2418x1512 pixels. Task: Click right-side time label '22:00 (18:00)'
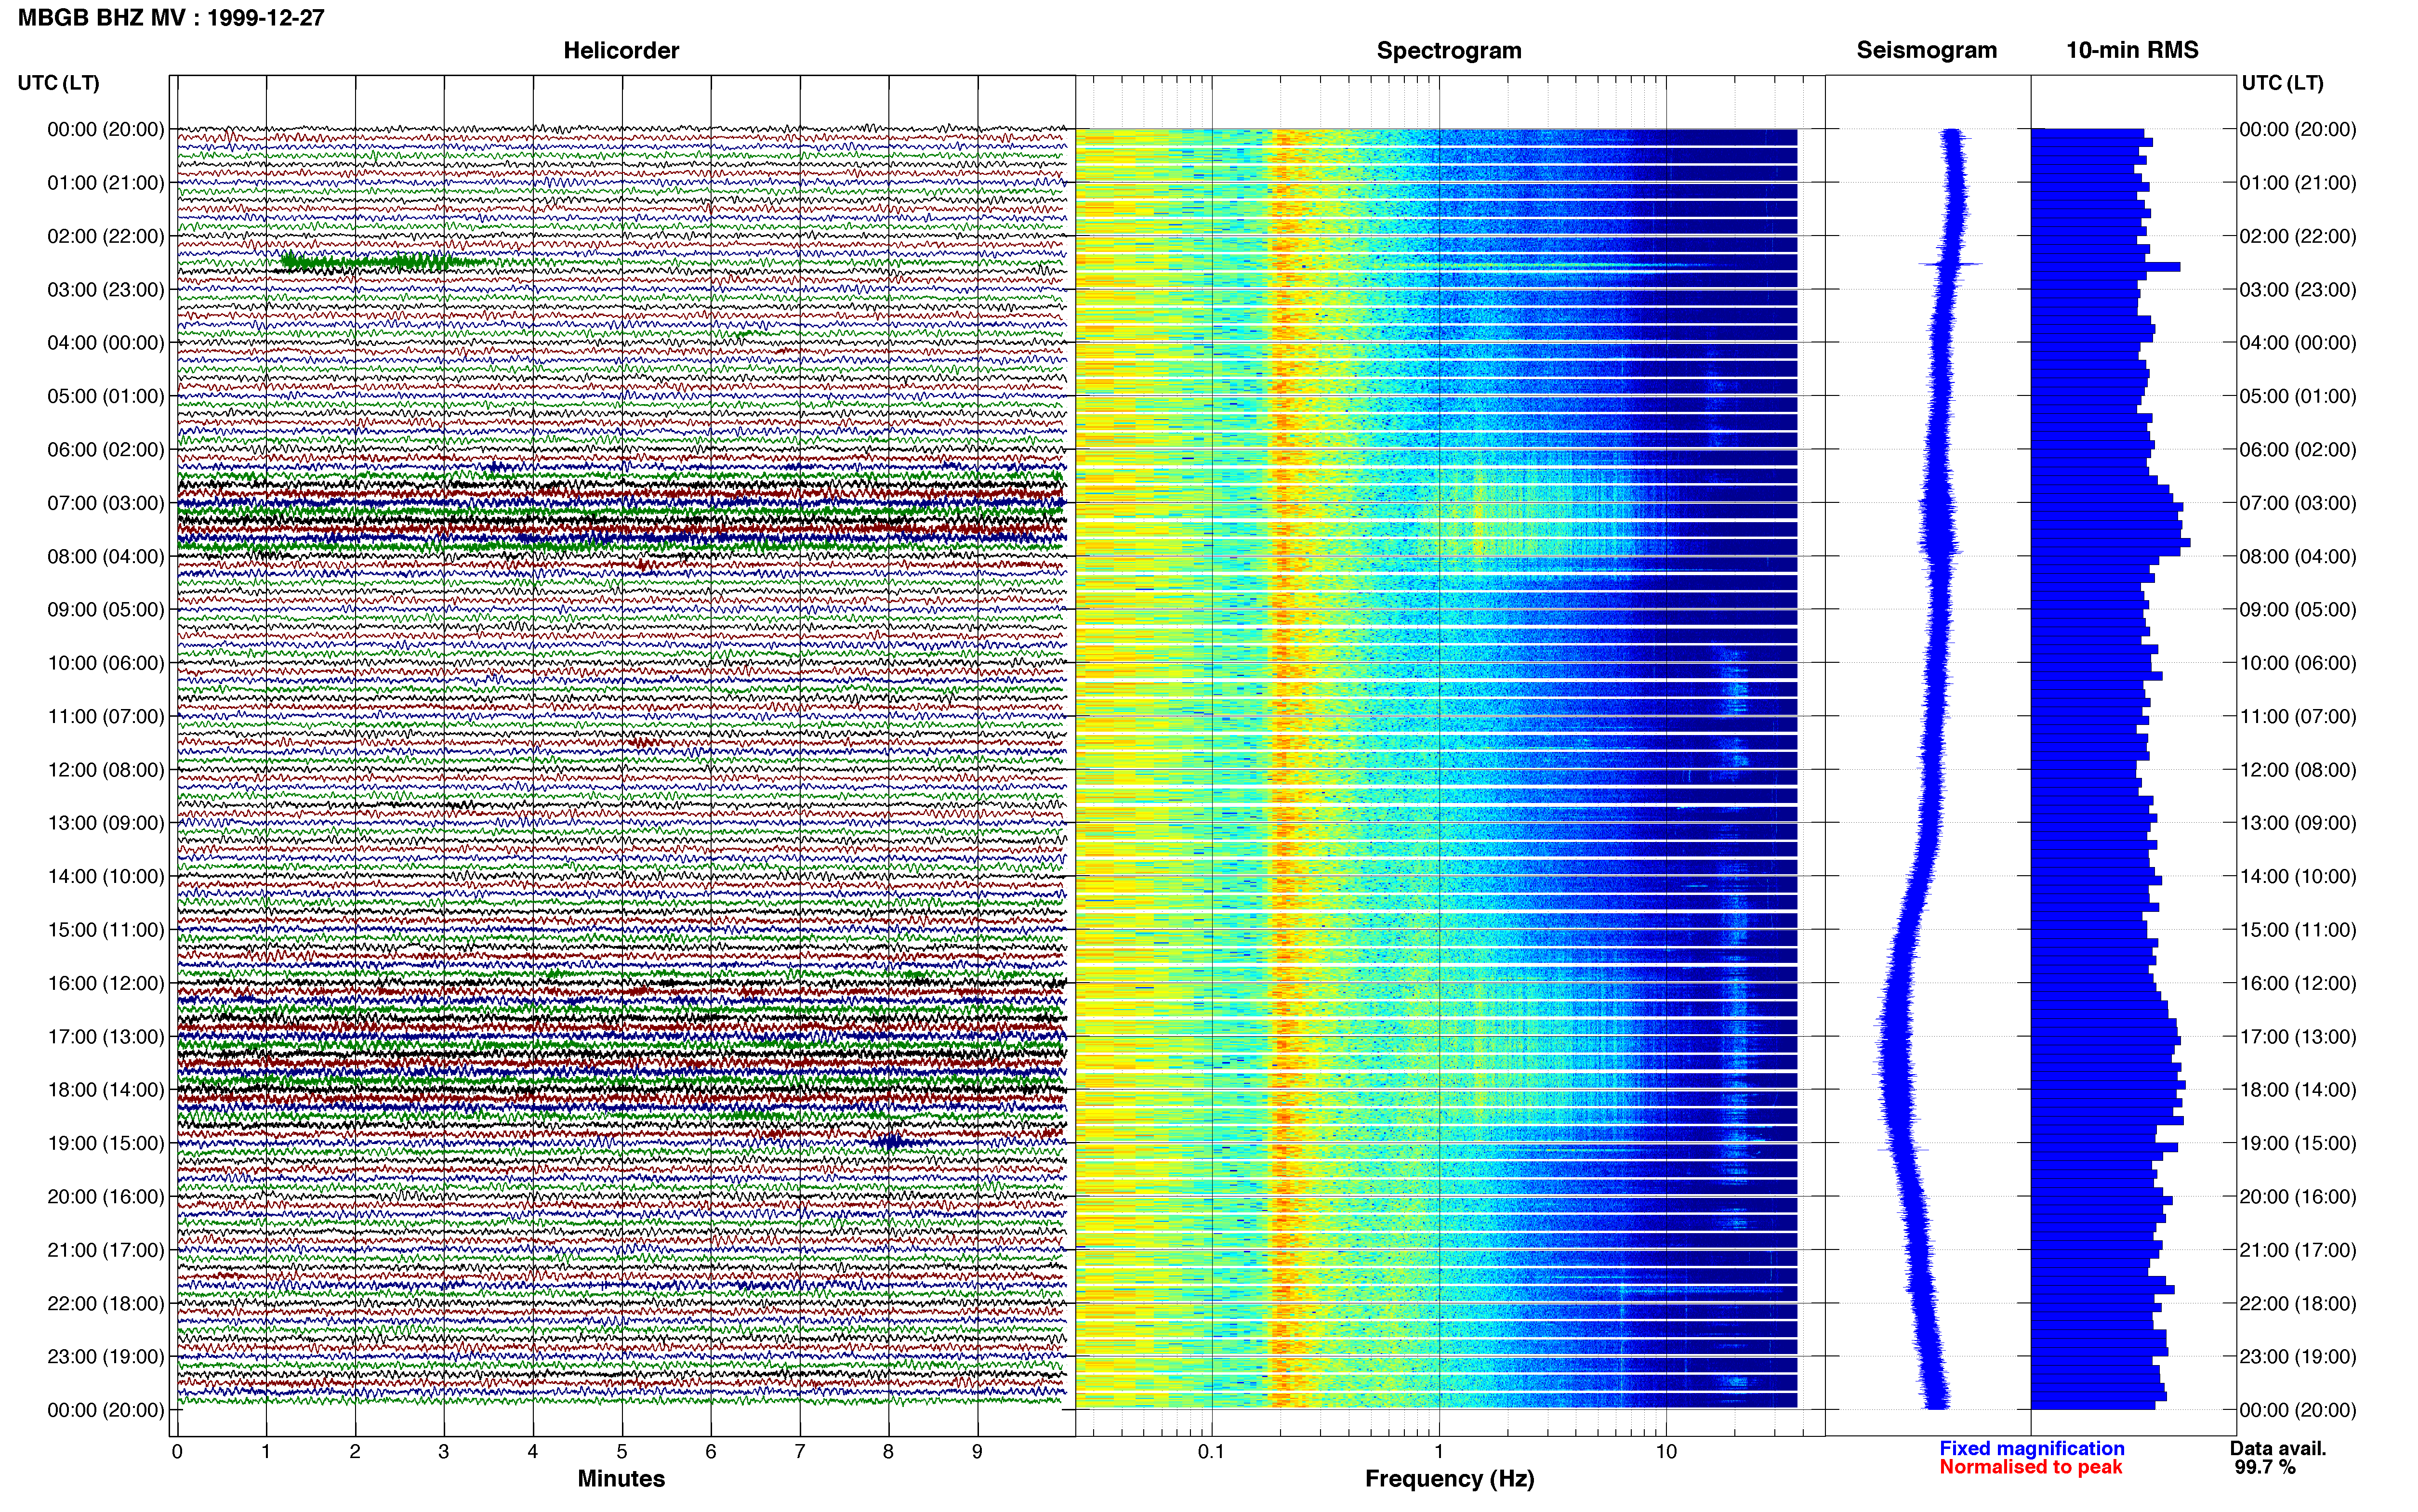(x=2298, y=1303)
